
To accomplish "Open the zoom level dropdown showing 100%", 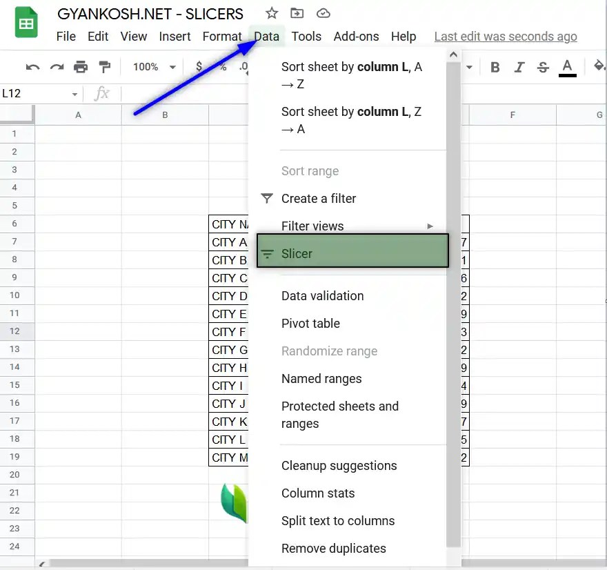I will click(x=152, y=66).
